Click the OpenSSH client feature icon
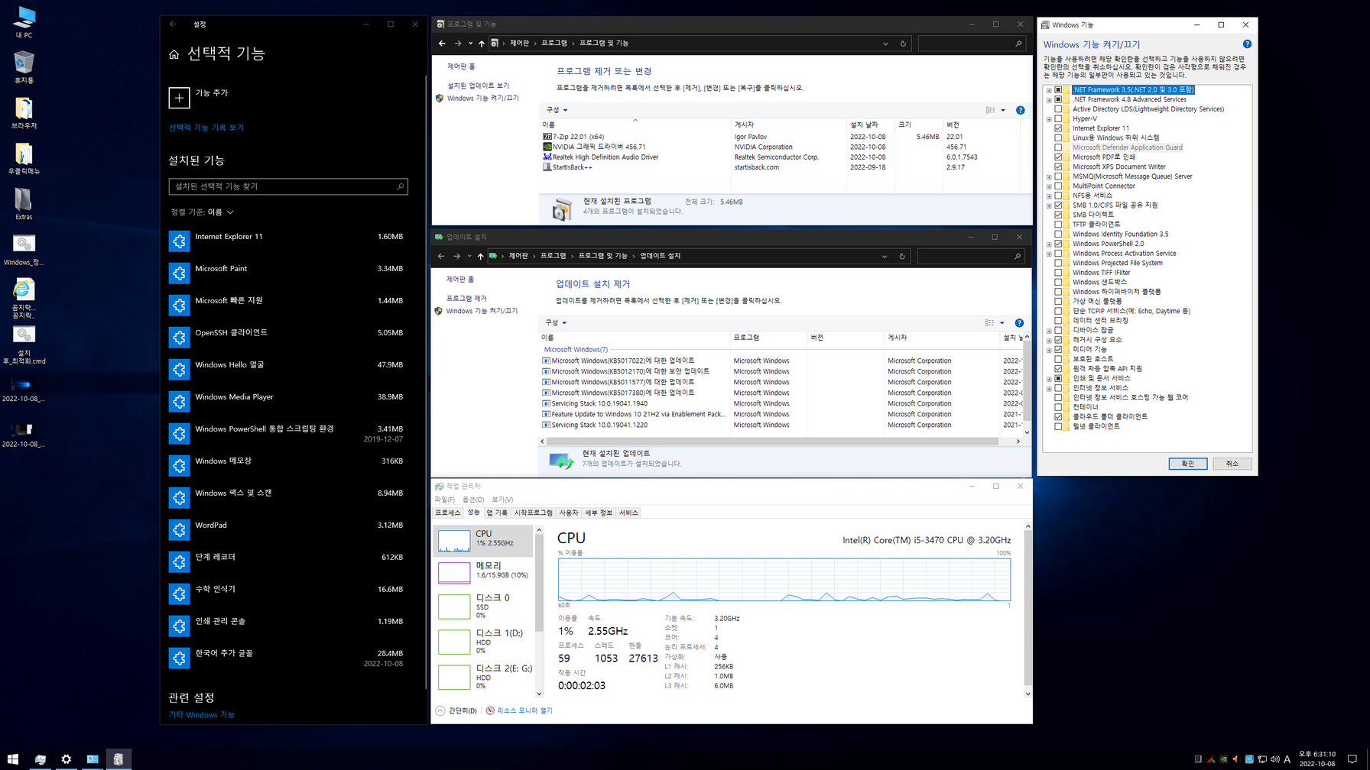The width and height of the screenshot is (1370, 770). (179, 337)
